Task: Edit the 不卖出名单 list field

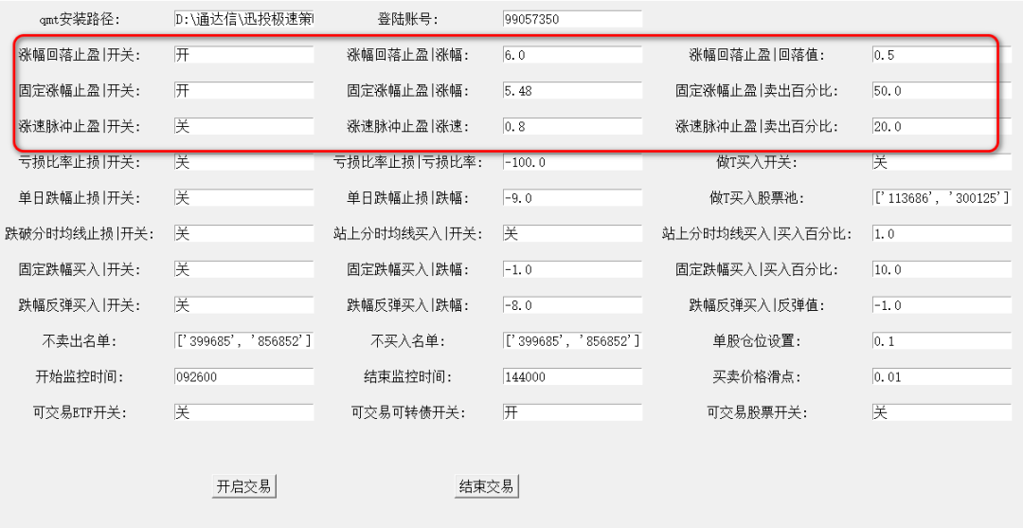Action: pyautogui.click(x=244, y=340)
